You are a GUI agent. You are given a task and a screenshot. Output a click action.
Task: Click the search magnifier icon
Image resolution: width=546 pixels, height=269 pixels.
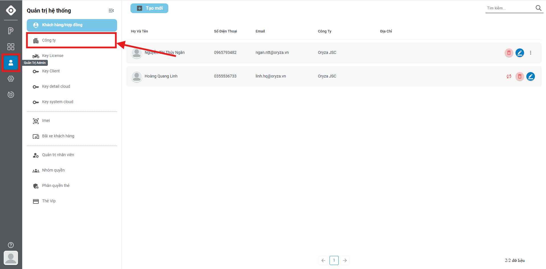coord(538,8)
